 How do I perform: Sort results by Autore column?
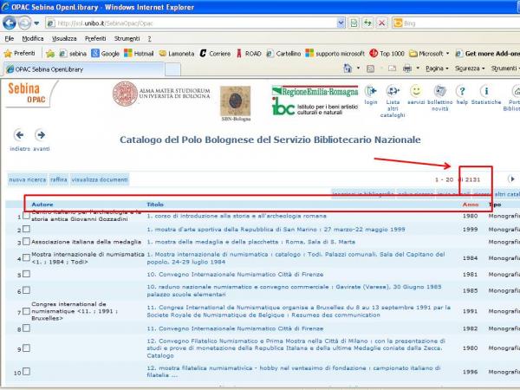(x=42, y=205)
